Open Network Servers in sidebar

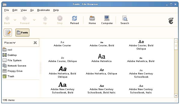point(17,66)
